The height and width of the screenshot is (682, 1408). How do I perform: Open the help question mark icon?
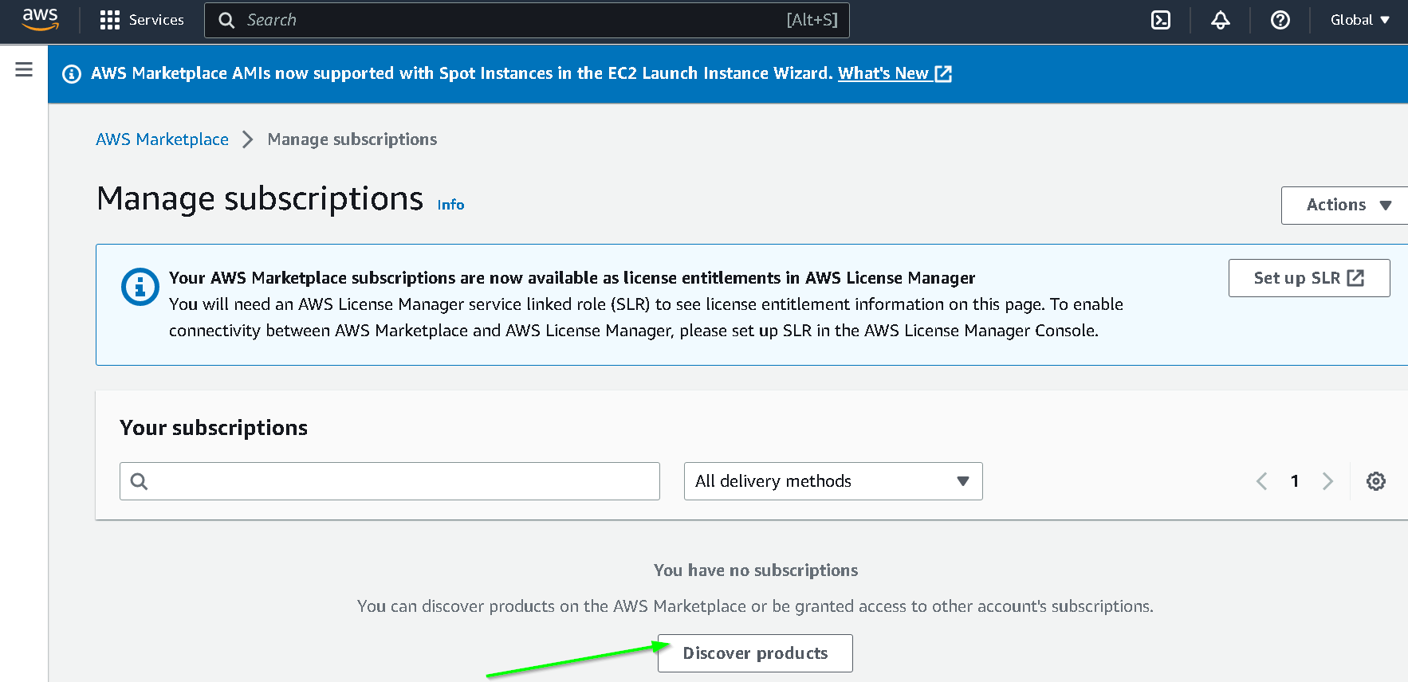click(1280, 20)
